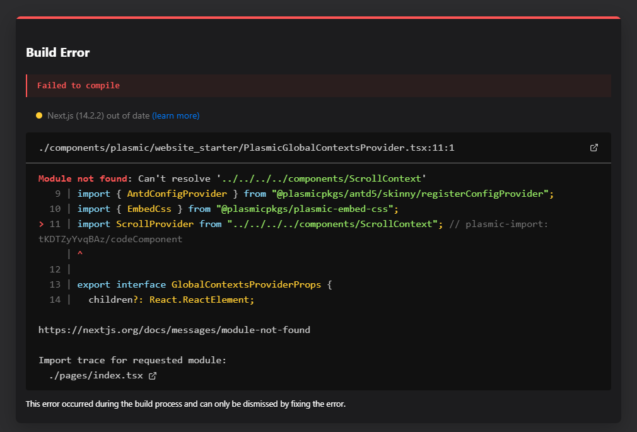Click the ./pages/index.tsx import trace entry
637x432 pixels.
95,376
